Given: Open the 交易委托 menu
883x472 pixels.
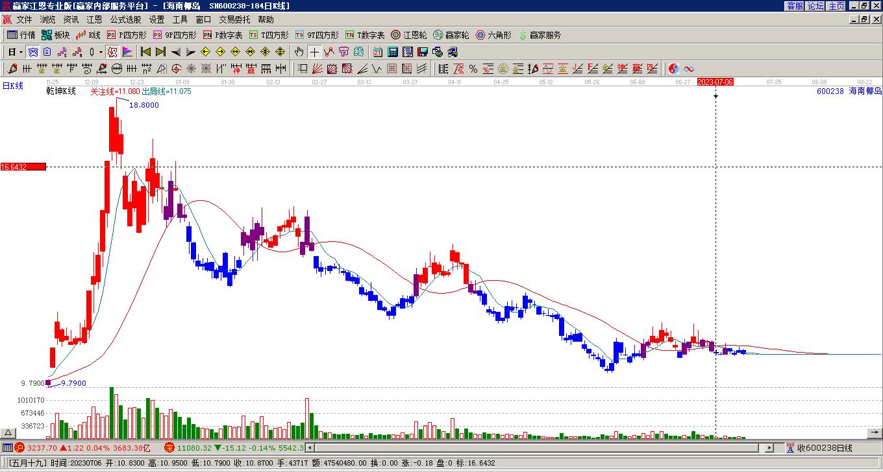Looking at the screenshot, I should (x=234, y=20).
